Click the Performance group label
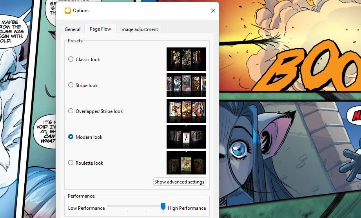361x218 pixels. point(82,196)
